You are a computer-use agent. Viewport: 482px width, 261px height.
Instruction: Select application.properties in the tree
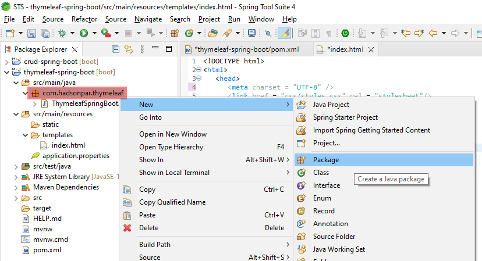tap(76, 156)
